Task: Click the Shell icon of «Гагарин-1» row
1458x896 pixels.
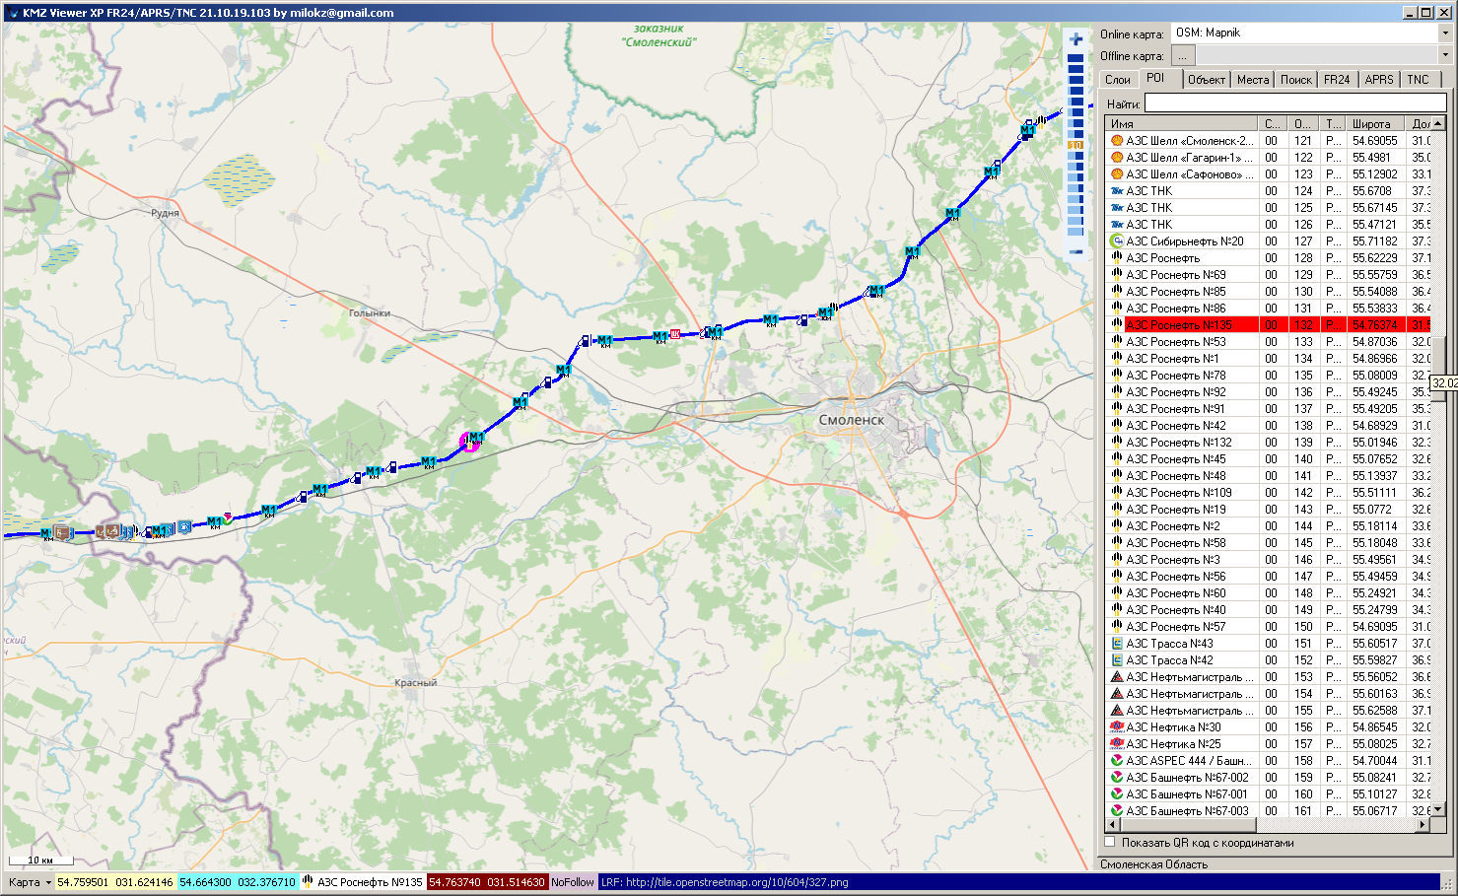Action: pos(1117,158)
